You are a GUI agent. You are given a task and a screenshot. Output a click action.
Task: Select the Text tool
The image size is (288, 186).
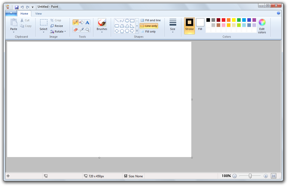[87, 23]
